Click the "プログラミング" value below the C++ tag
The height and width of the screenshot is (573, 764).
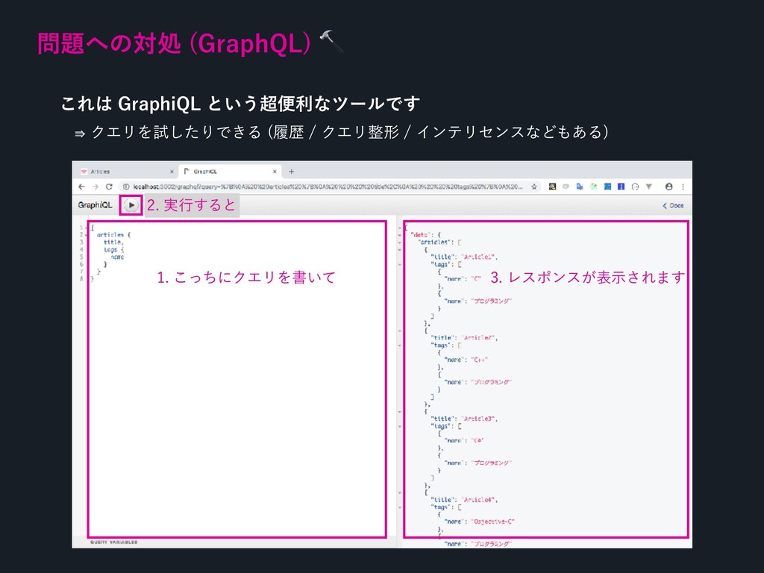(x=491, y=383)
